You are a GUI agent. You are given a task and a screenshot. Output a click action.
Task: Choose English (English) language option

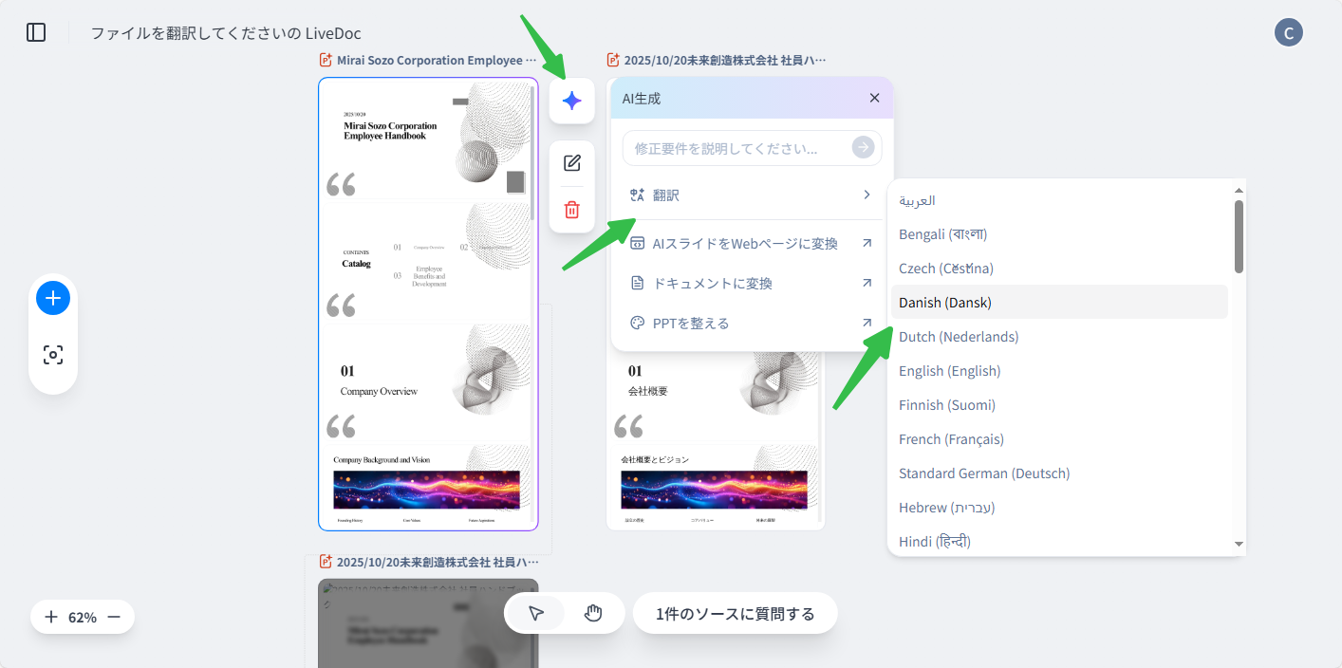pos(949,371)
